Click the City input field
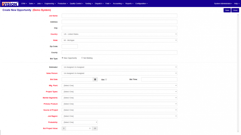This screenshot has height=135, width=241. click(x=119, y=28)
